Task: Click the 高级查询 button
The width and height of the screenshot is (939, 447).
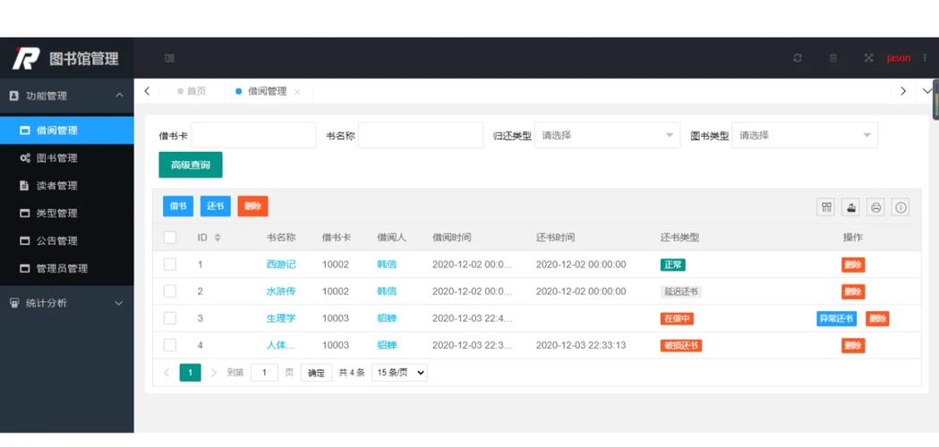Action: 191,165
